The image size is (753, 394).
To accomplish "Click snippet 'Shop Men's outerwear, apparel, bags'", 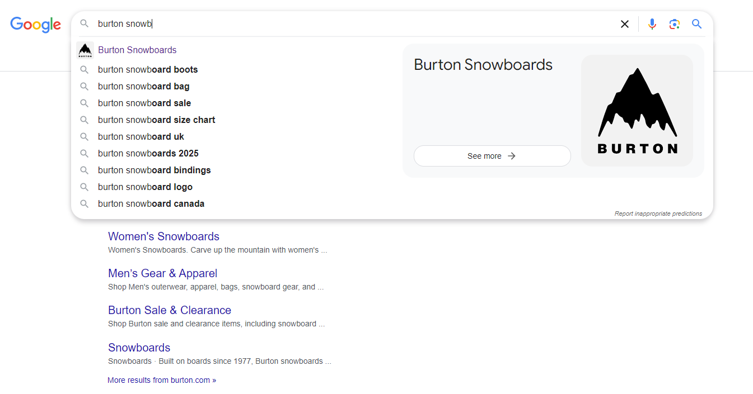I will [216, 287].
